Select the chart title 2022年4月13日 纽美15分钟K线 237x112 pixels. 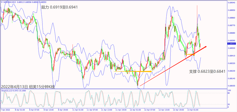coord(28,87)
